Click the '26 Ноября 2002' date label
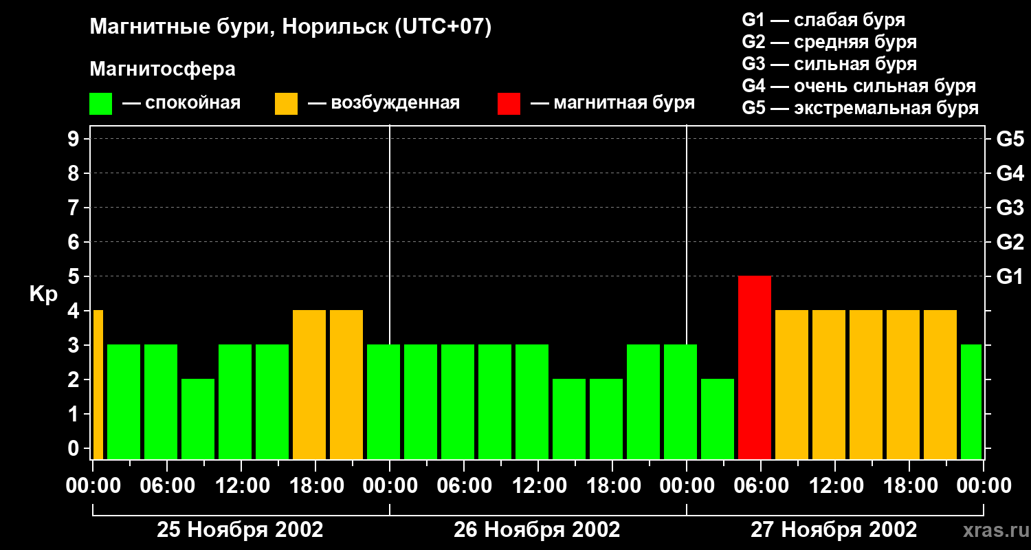This screenshot has width=1031, height=550. [537, 529]
